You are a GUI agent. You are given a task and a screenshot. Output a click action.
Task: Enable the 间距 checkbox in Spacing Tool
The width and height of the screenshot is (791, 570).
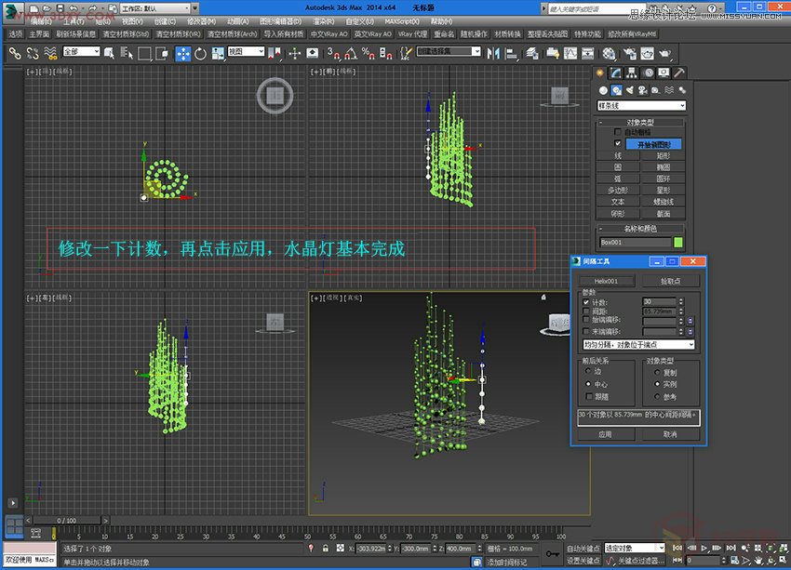point(585,311)
